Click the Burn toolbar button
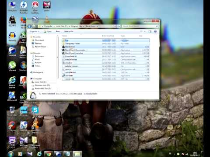The width and height of the screenshot is (210, 157). pyautogui.click(x=58, y=31)
